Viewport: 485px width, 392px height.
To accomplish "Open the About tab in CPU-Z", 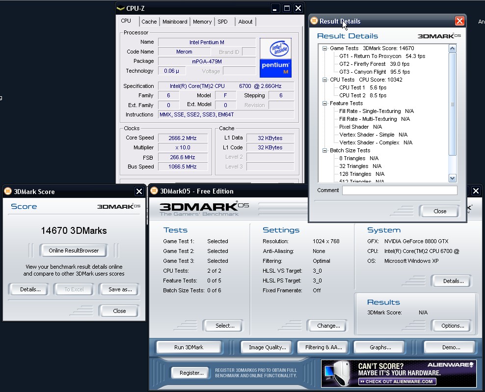I will tap(245, 22).
